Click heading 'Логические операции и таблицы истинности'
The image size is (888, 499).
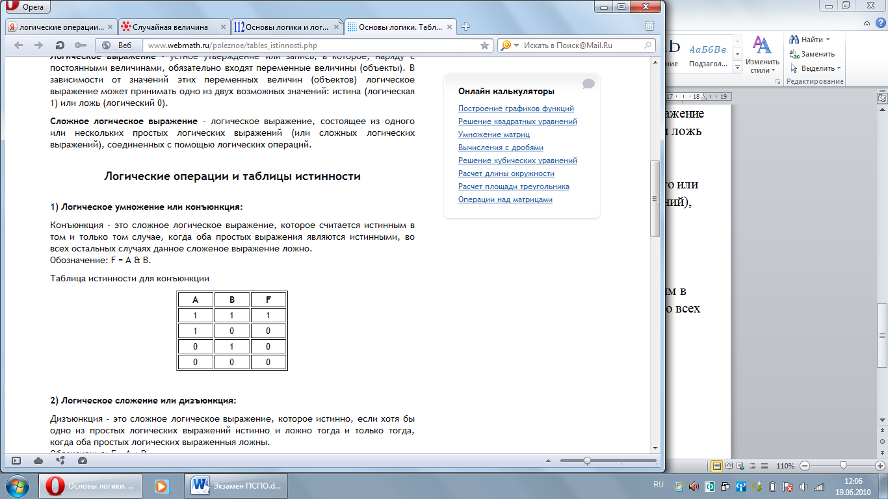[232, 176]
